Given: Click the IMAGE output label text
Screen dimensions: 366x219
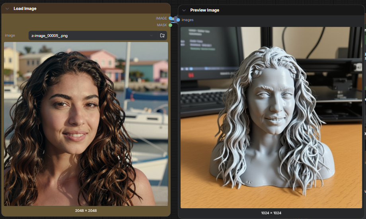Looking at the screenshot, I should click(161, 18).
